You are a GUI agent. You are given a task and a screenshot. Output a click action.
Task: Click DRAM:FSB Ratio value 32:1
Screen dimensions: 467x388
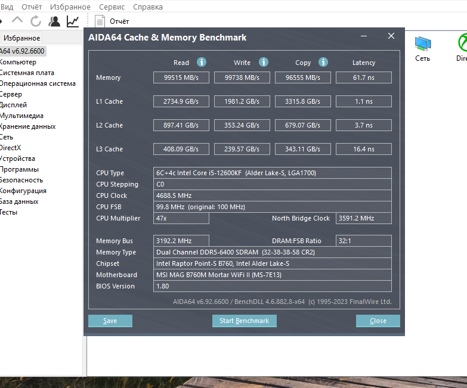(x=364, y=241)
